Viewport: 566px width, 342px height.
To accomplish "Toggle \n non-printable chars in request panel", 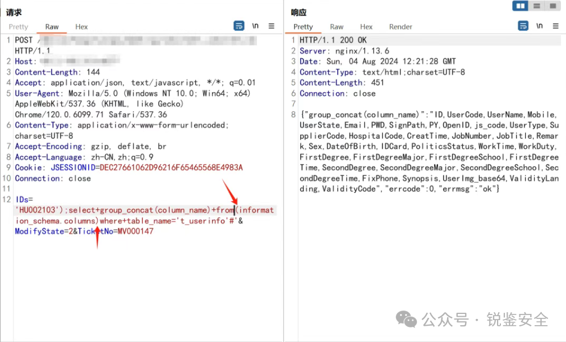I will (255, 26).
